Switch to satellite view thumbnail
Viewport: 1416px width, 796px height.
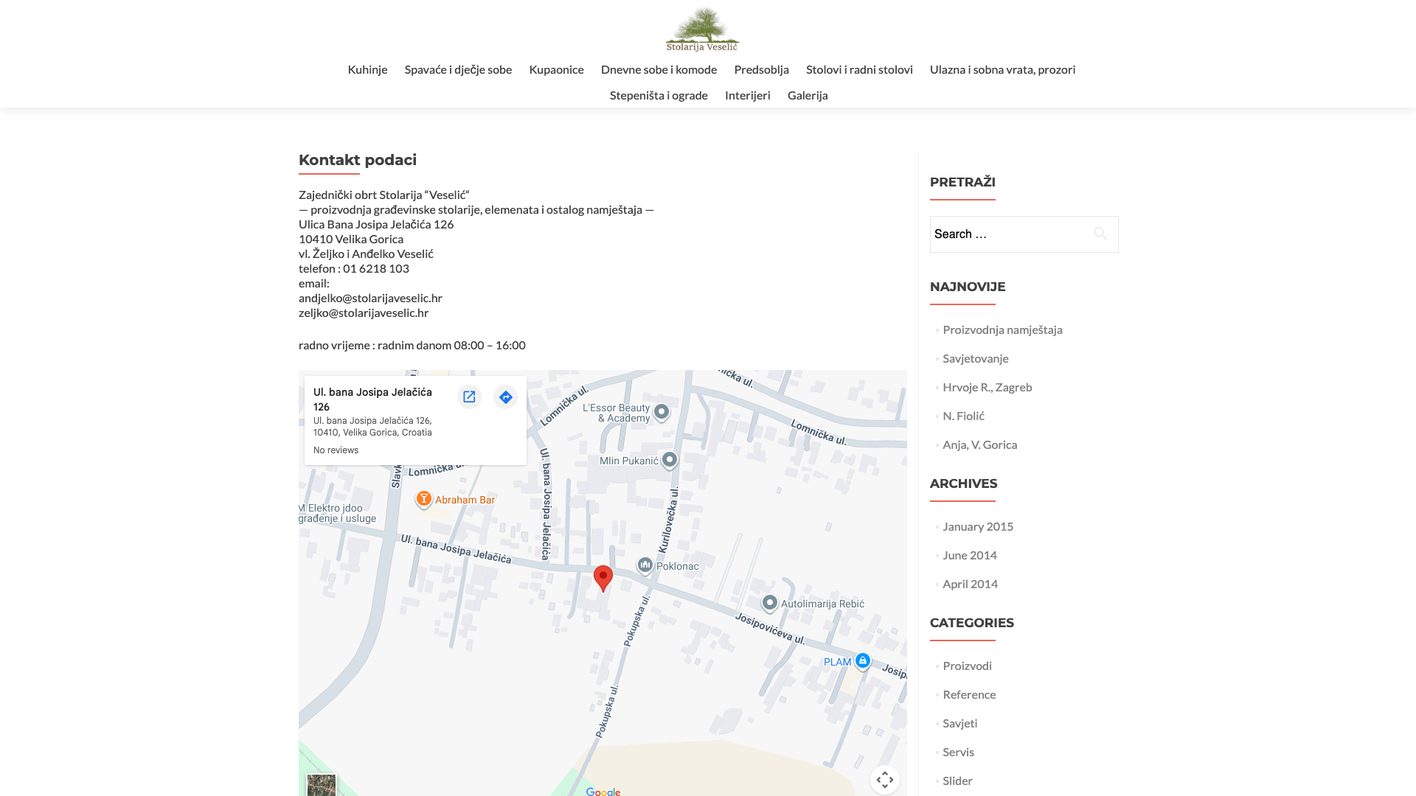click(322, 784)
